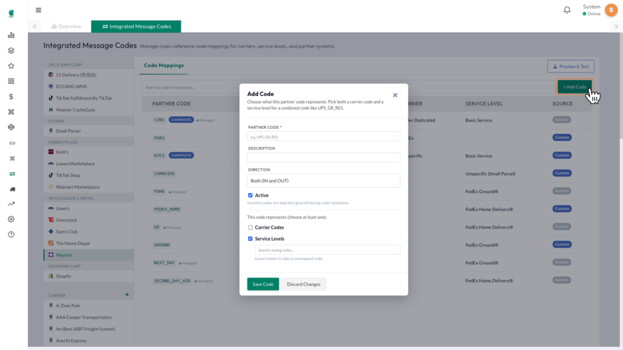Enable the Carrier Codes checkbox

tap(250, 227)
